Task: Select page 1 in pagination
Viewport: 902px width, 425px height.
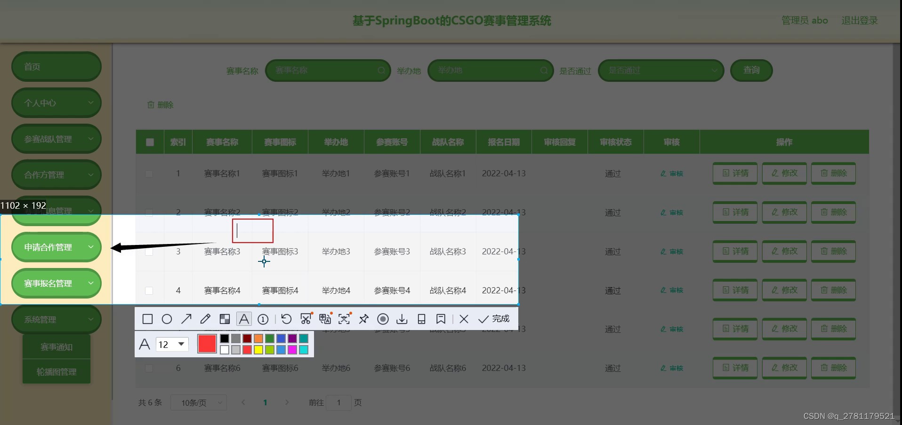Action: [x=265, y=403]
